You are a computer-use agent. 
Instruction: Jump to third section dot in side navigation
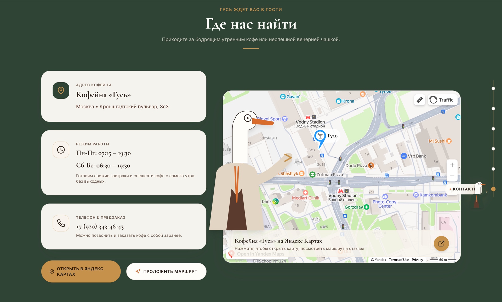tap(493, 129)
